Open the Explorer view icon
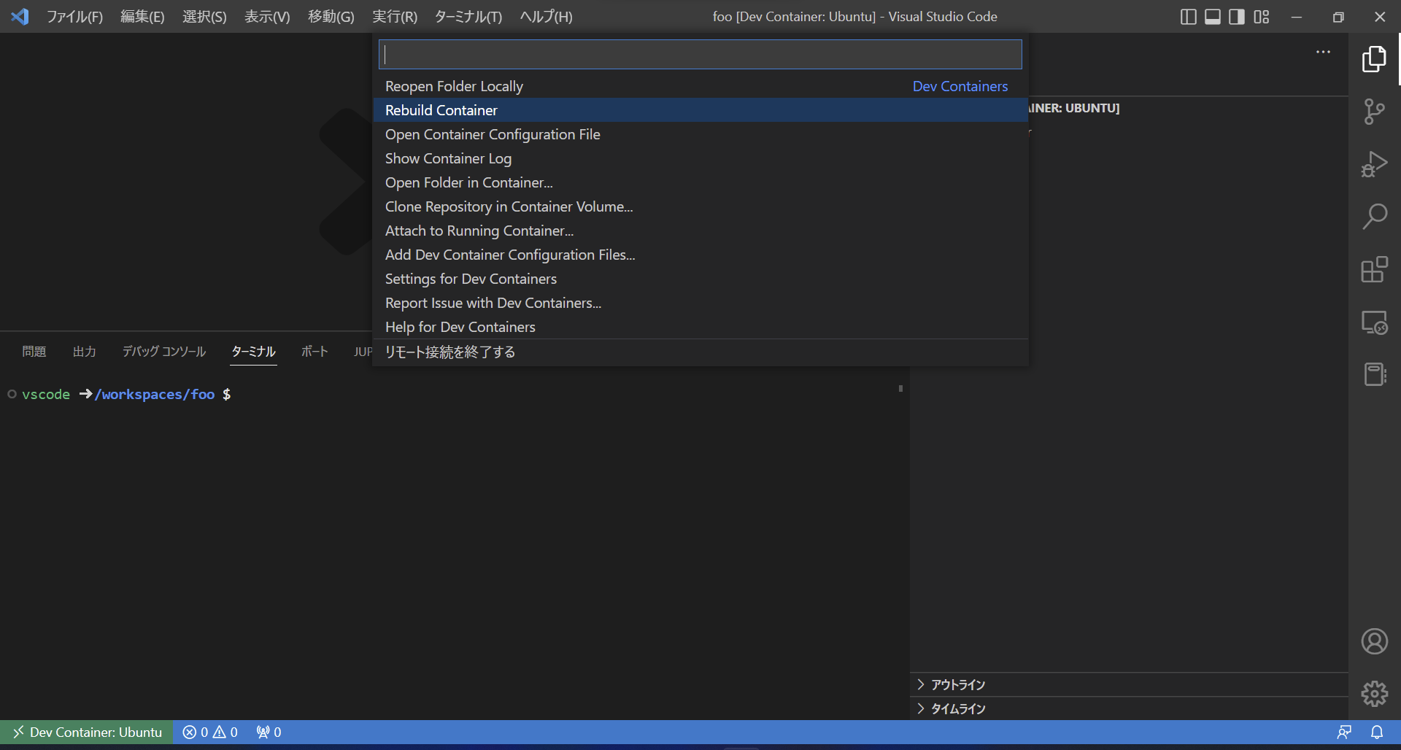 pyautogui.click(x=1374, y=59)
